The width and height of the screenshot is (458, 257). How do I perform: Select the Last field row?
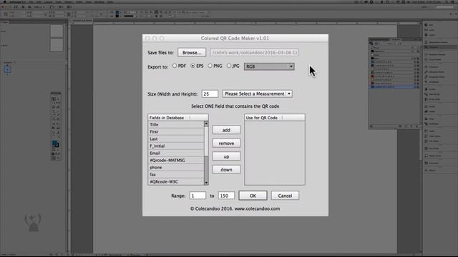176,139
